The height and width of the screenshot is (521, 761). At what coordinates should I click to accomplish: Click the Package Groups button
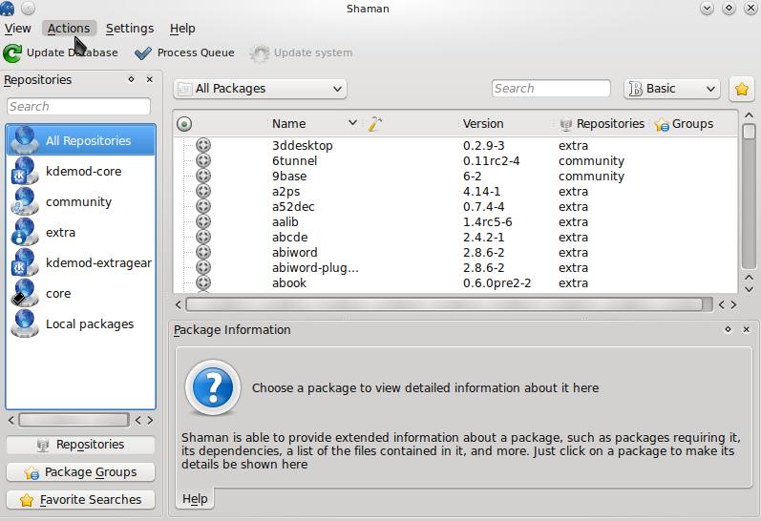(x=80, y=472)
